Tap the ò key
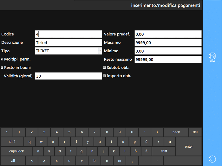 (x=136, y=151)
